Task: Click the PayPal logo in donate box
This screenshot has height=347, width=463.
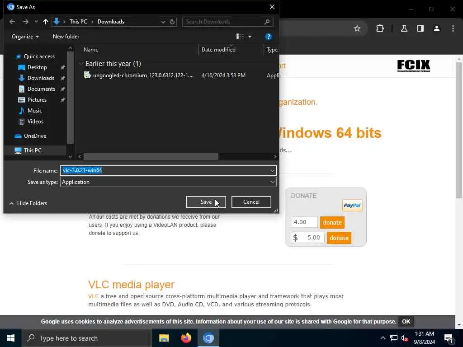Action: (352, 206)
